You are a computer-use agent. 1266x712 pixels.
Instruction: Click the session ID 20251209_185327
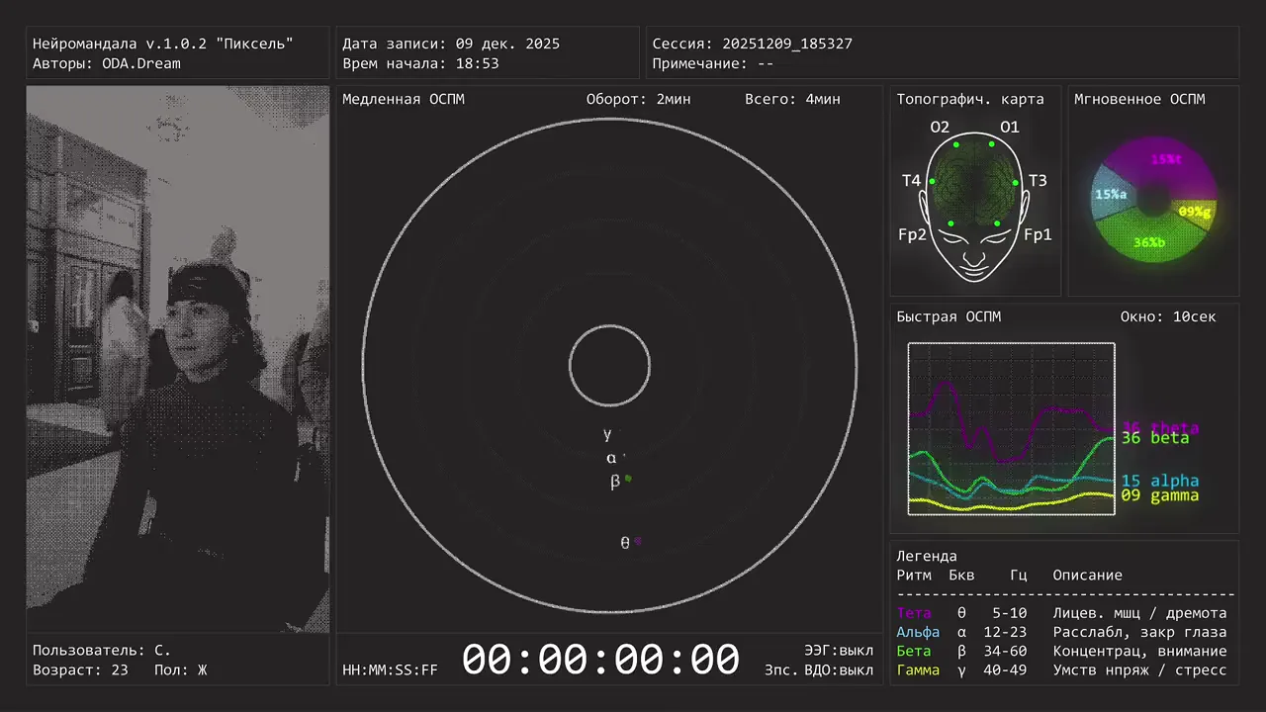(x=787, y=44)
